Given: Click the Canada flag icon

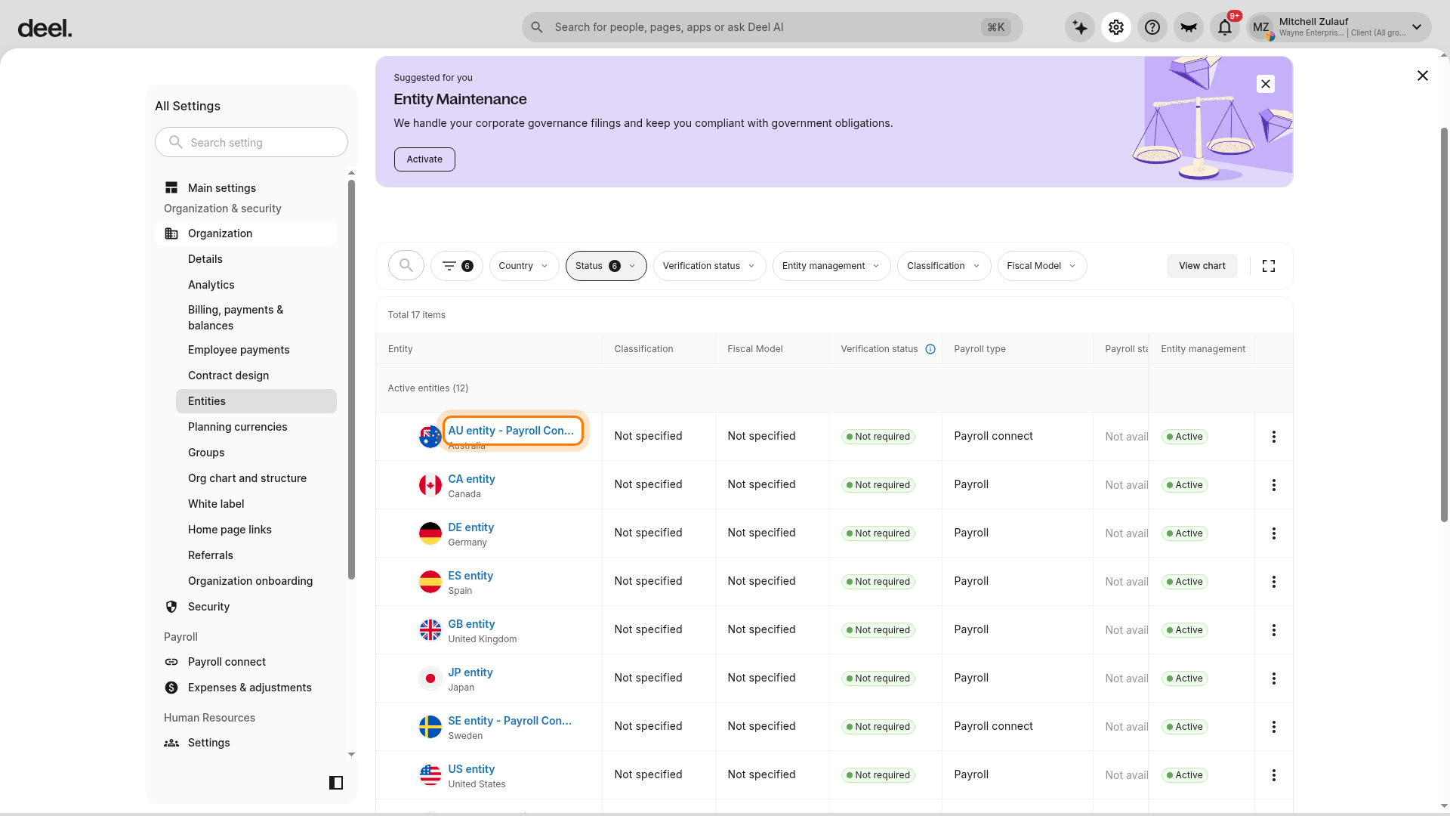Looking at the screenshot, I should coord(430,485).
